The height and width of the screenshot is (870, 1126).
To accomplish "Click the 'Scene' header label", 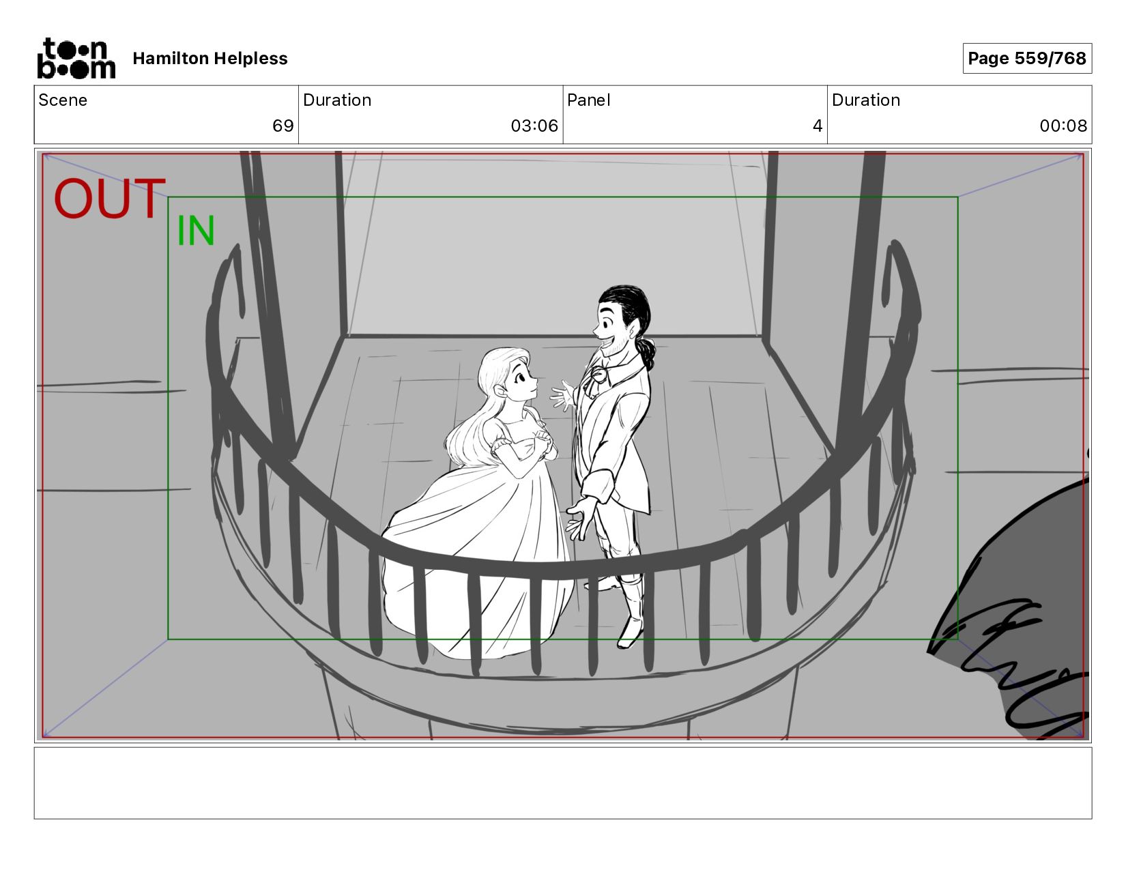I will pyautogui.click(x=63, y=100).
